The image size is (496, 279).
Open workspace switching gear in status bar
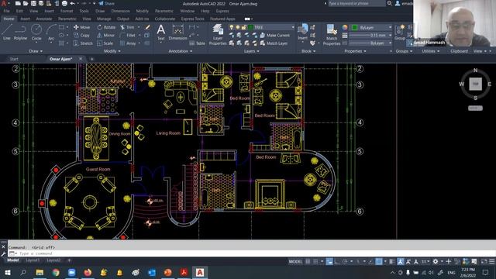tap(436, 262)
